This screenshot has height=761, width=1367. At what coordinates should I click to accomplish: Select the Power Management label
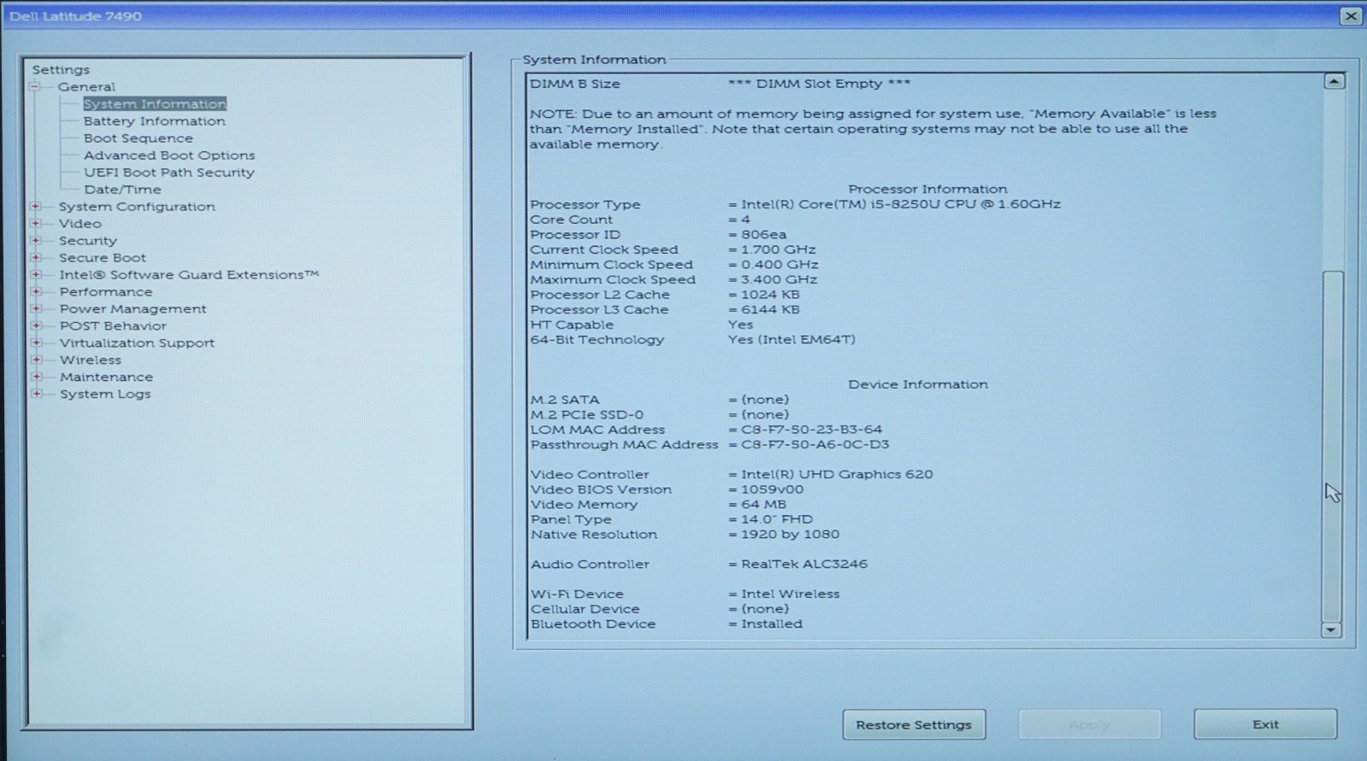(x=133, y=309)
